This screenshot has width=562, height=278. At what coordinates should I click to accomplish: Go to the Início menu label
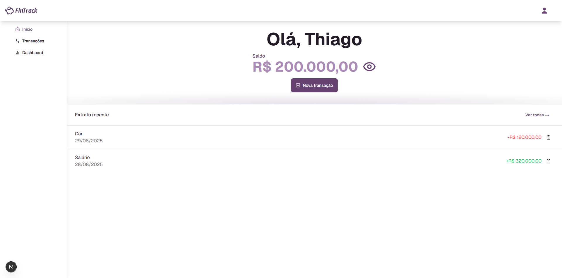[x=27, y=29]
